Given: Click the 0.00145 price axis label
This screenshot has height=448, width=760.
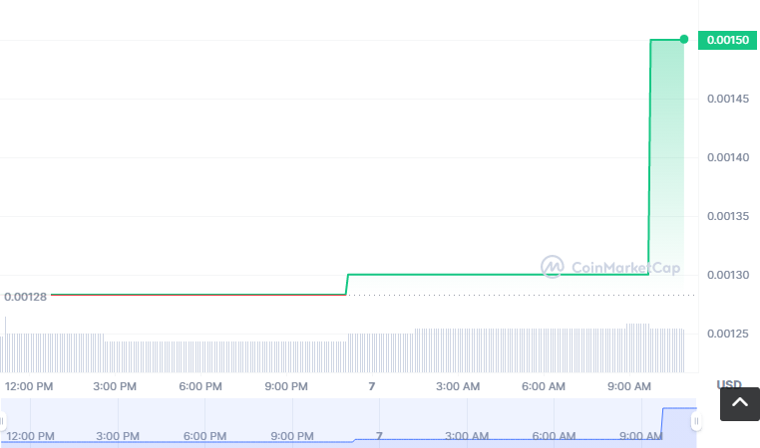Looking at the screenshot, I should [x=728, y=99].
